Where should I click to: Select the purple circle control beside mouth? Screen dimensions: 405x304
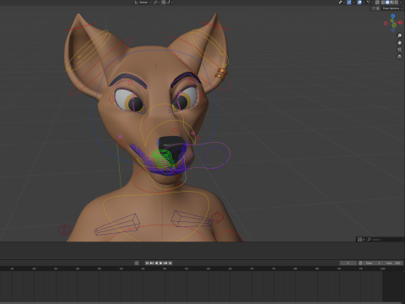(x=217, y=158)
